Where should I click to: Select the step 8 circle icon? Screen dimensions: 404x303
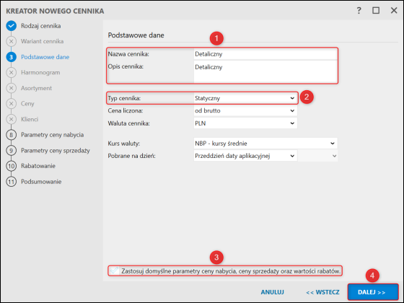11,135
